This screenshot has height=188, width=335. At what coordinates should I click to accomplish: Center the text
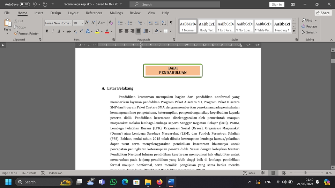[x=126, y=31]
